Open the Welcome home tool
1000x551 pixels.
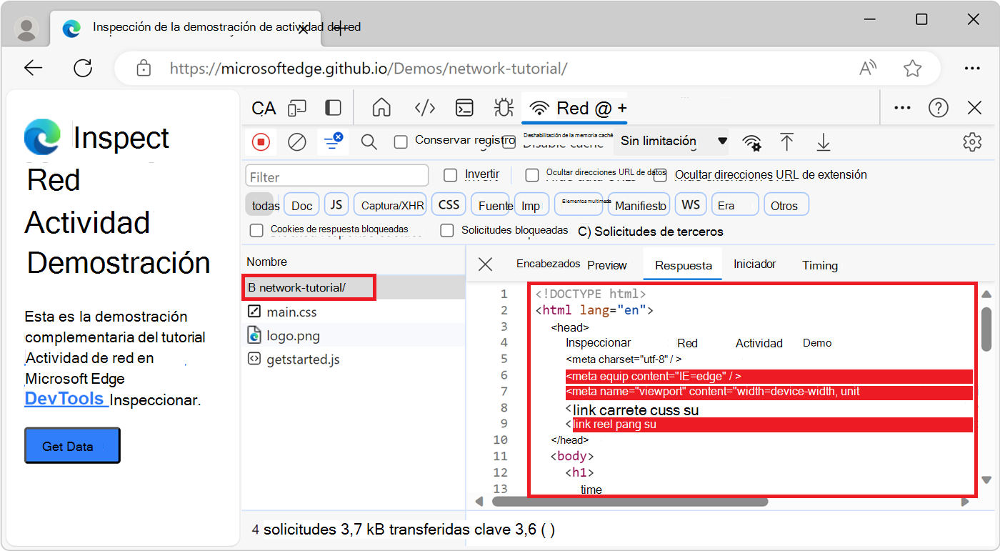click(382, 108)
